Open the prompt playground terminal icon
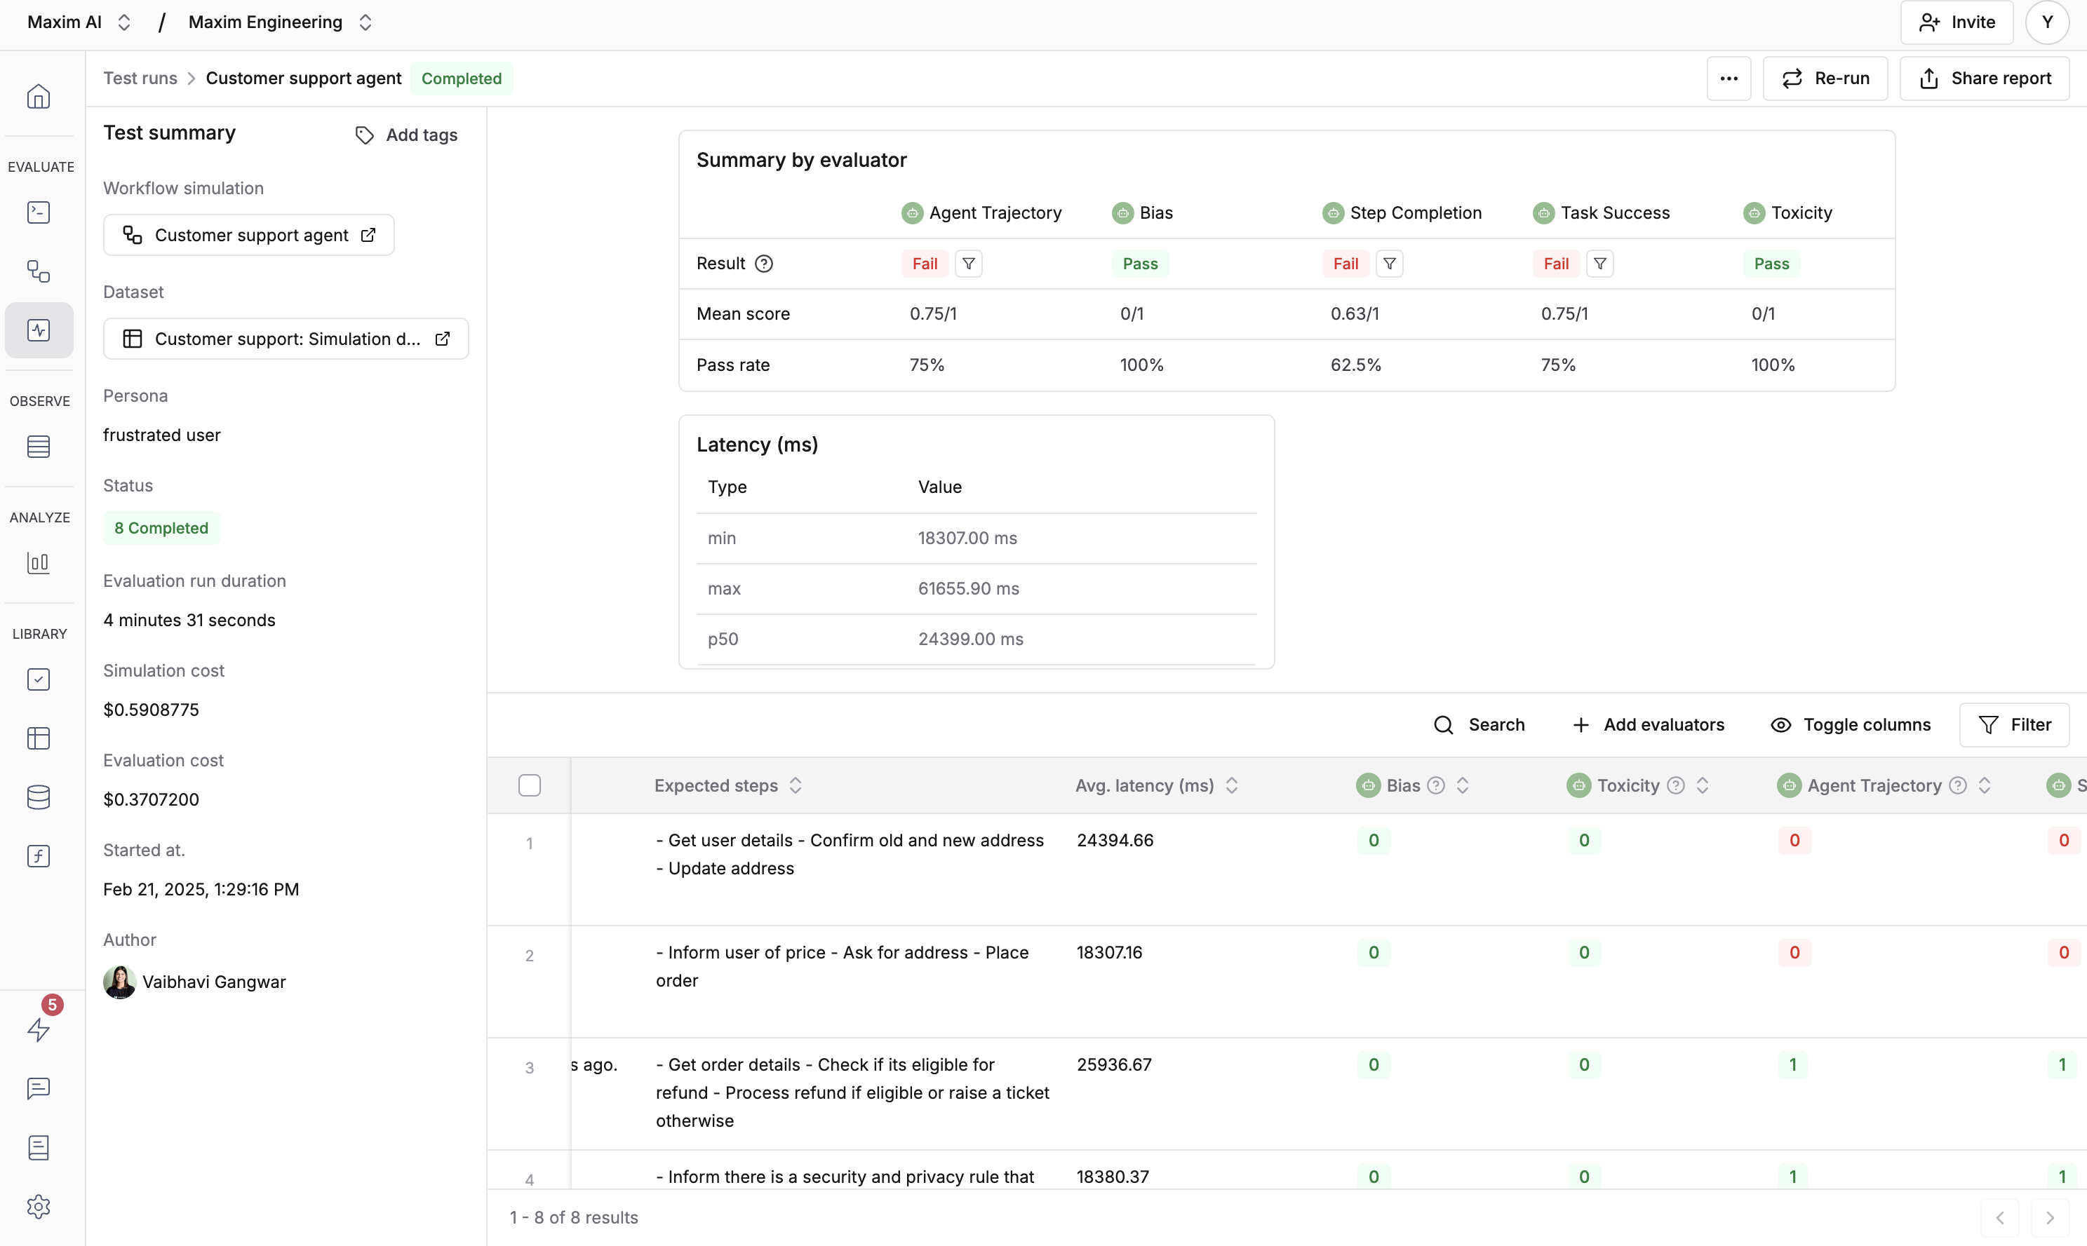Screen dimensions: 2087x1246 click(39, 212)
